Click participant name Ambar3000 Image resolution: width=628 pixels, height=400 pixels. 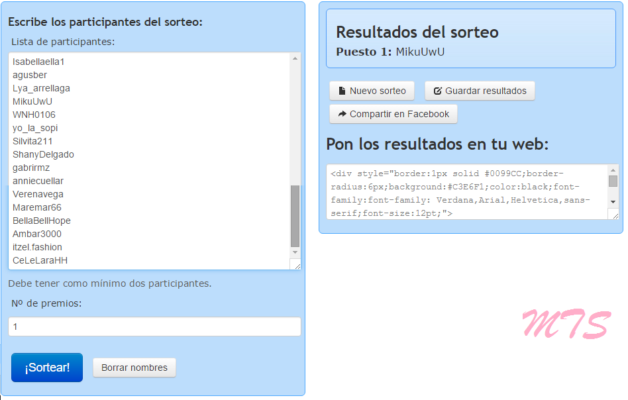pyautogui.click(x=37, y=233)
